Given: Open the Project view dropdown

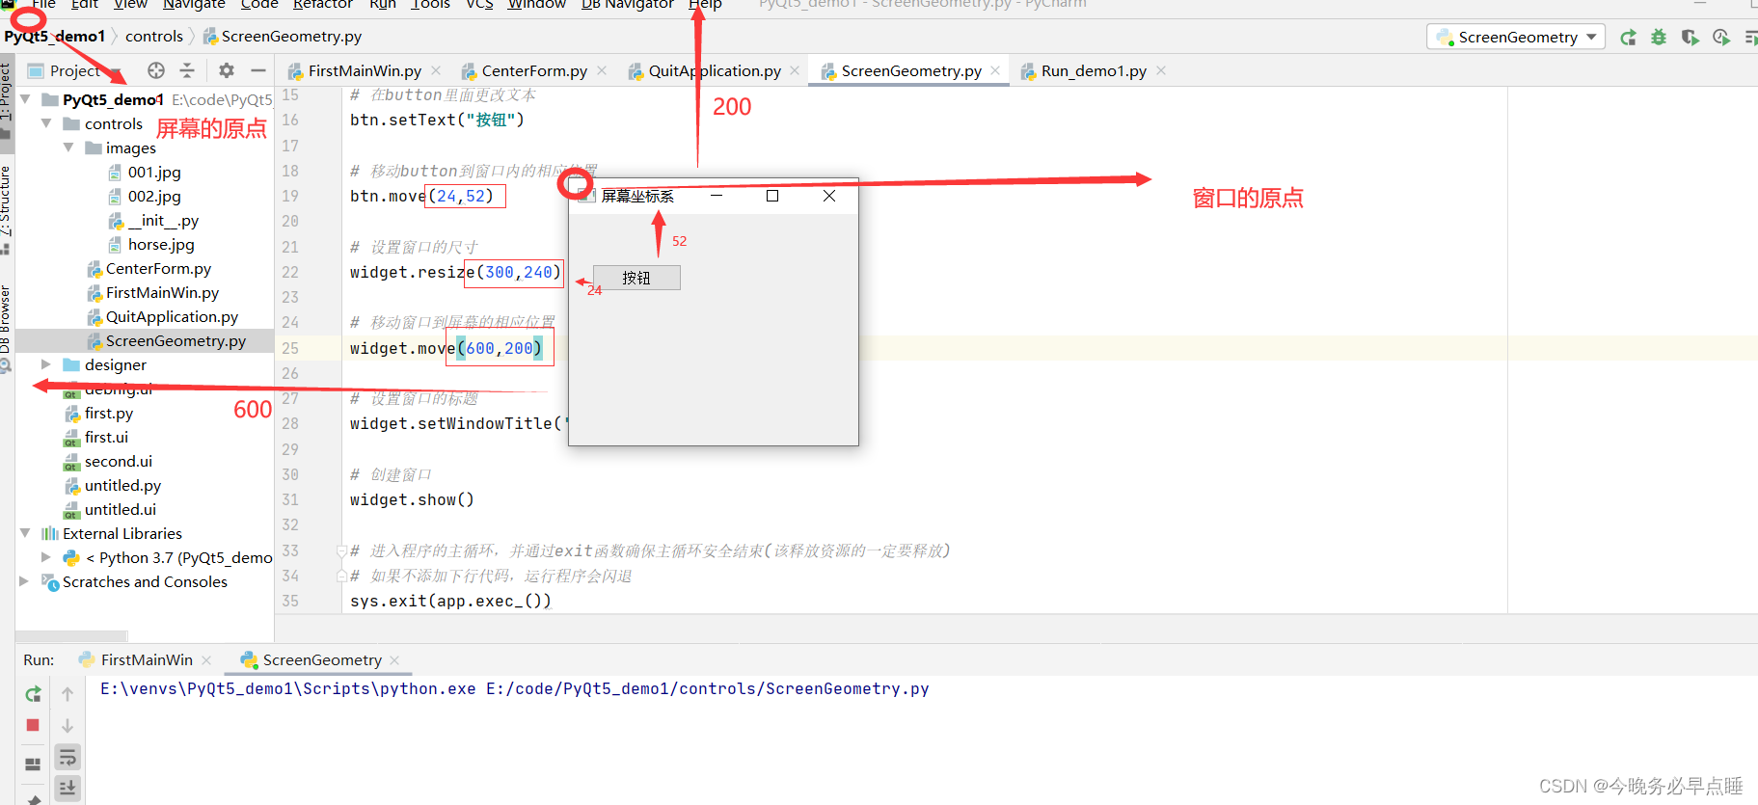Looking at the screenshot, I should (75, 70).
